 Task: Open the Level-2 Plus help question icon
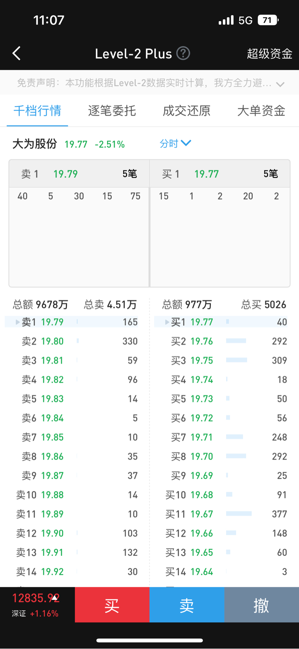(183, 53)
